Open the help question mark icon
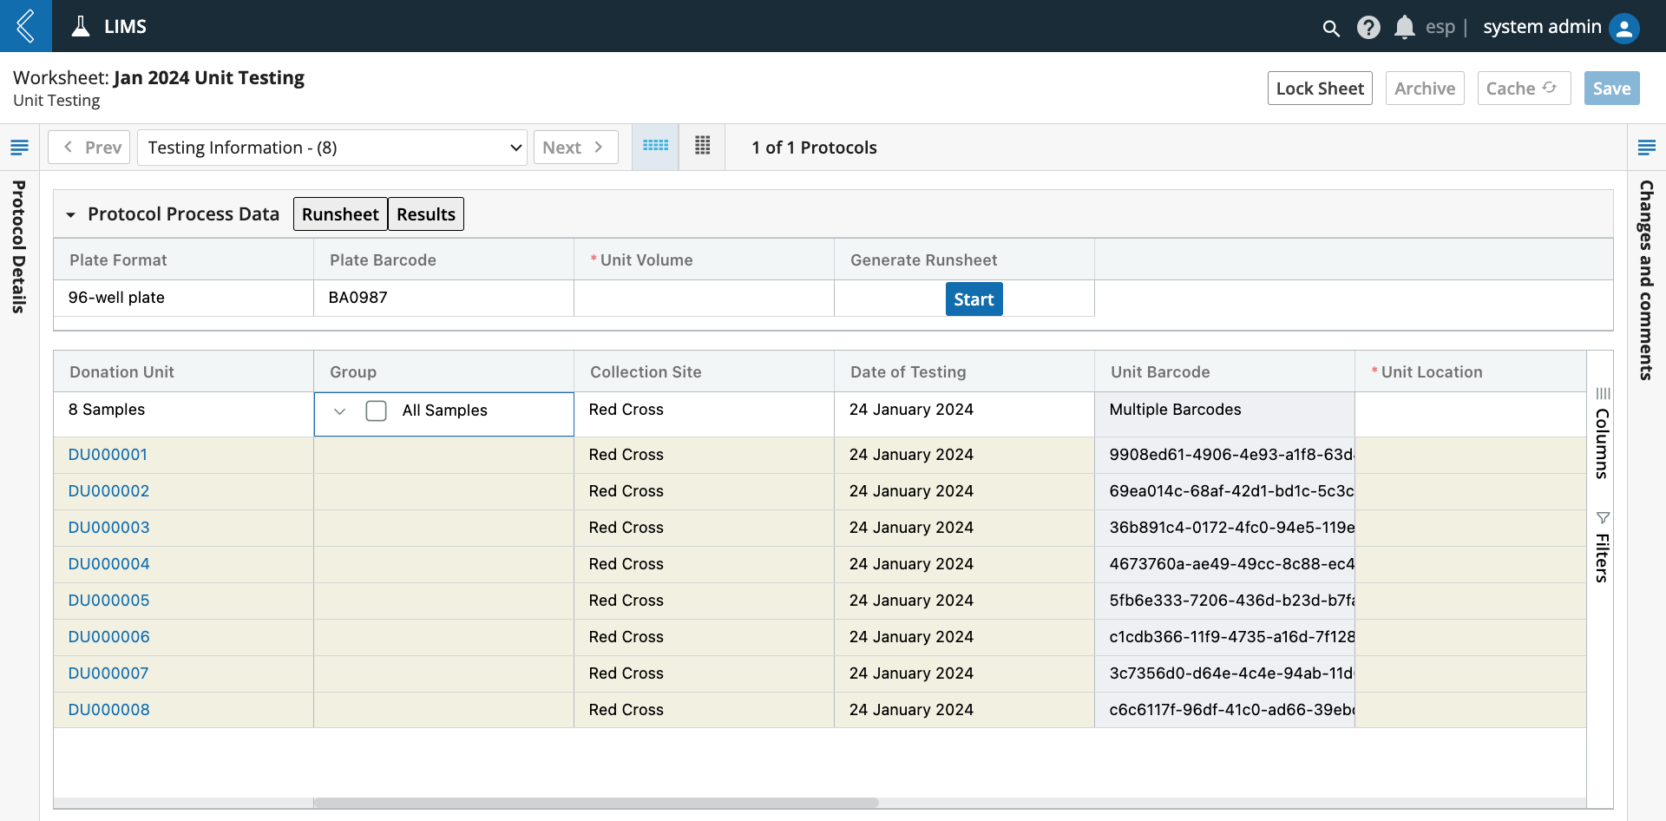Viewport: 1666px width, 821px height. tap(1368, 27)
